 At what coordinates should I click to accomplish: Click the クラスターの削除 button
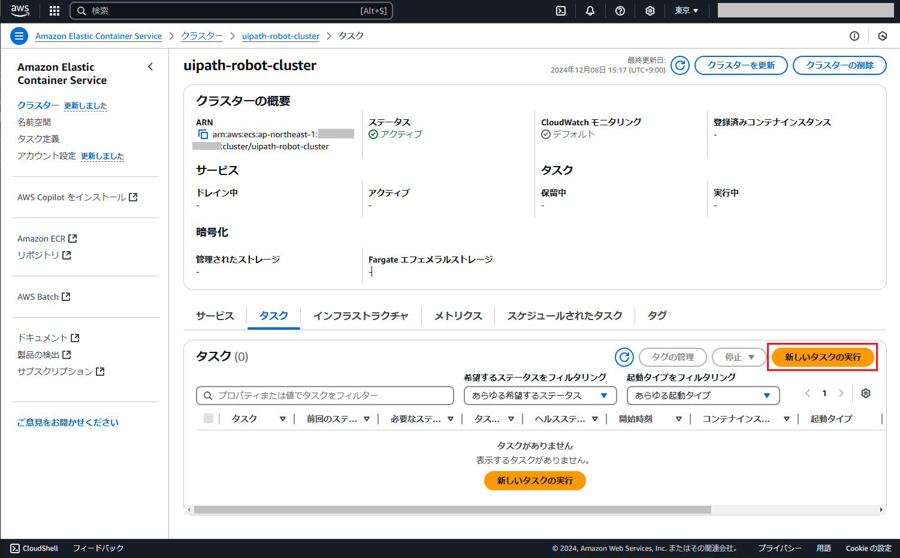(x=839, y=65)
